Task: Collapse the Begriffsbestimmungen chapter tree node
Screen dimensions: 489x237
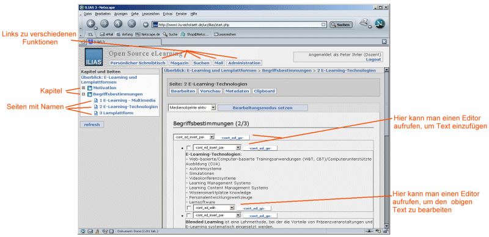Action: point(83,94)
